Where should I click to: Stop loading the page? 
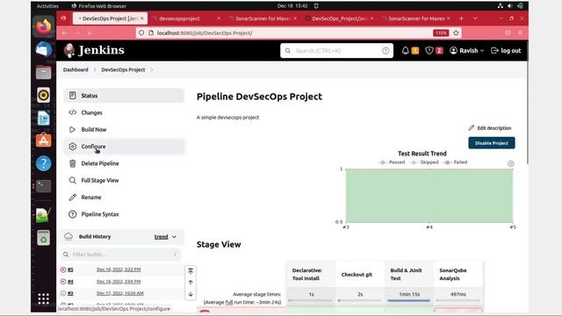tap(90, 33)
